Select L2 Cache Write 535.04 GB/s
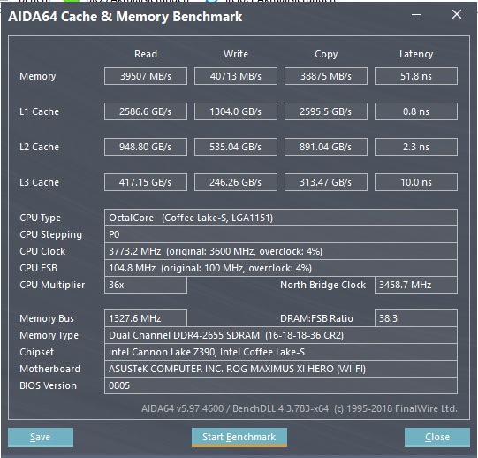 236,147
